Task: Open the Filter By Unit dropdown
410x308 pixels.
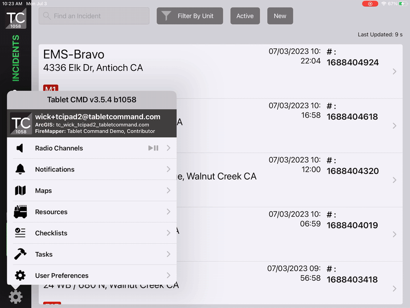Action: tap(190, 16)
